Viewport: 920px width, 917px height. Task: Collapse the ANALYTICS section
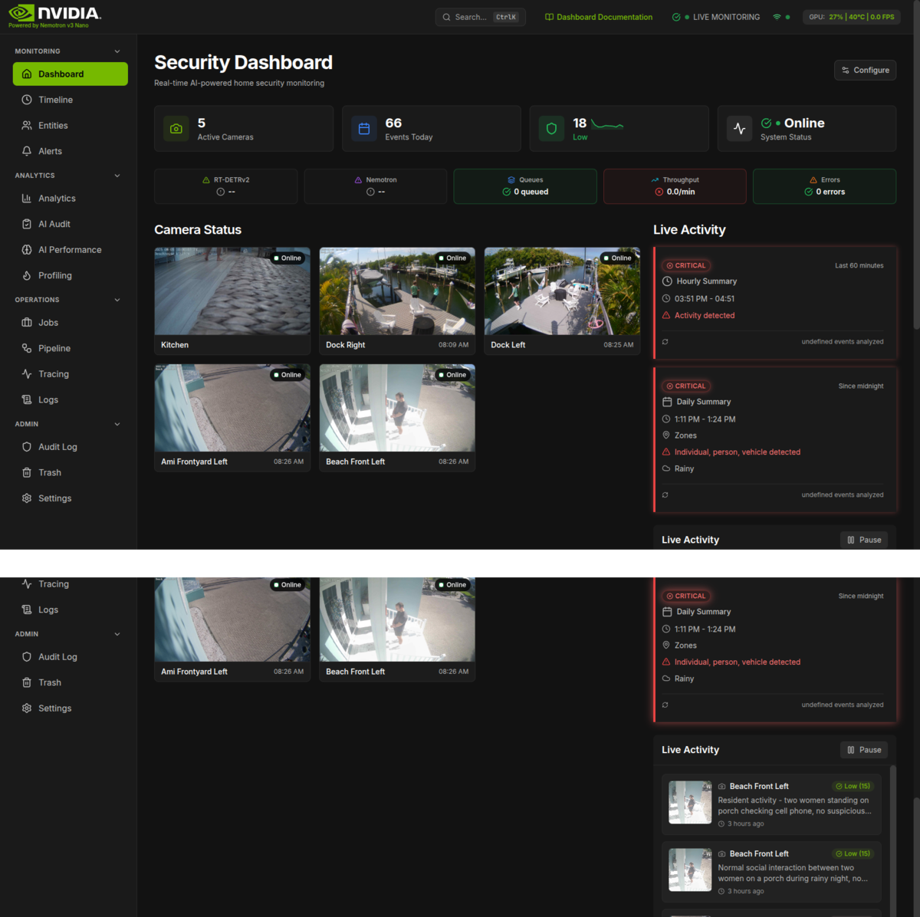(117, 175)
